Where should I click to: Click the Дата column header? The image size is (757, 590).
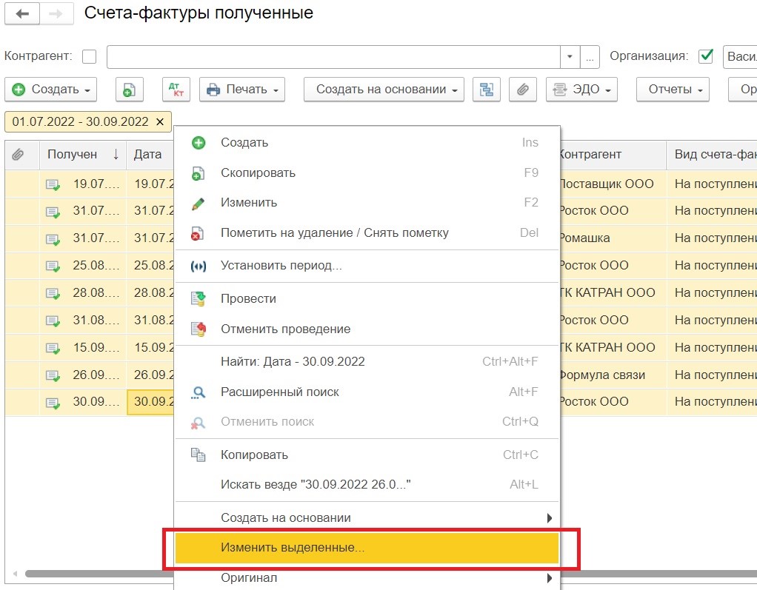pyautogui.click(x=150, y=155)
